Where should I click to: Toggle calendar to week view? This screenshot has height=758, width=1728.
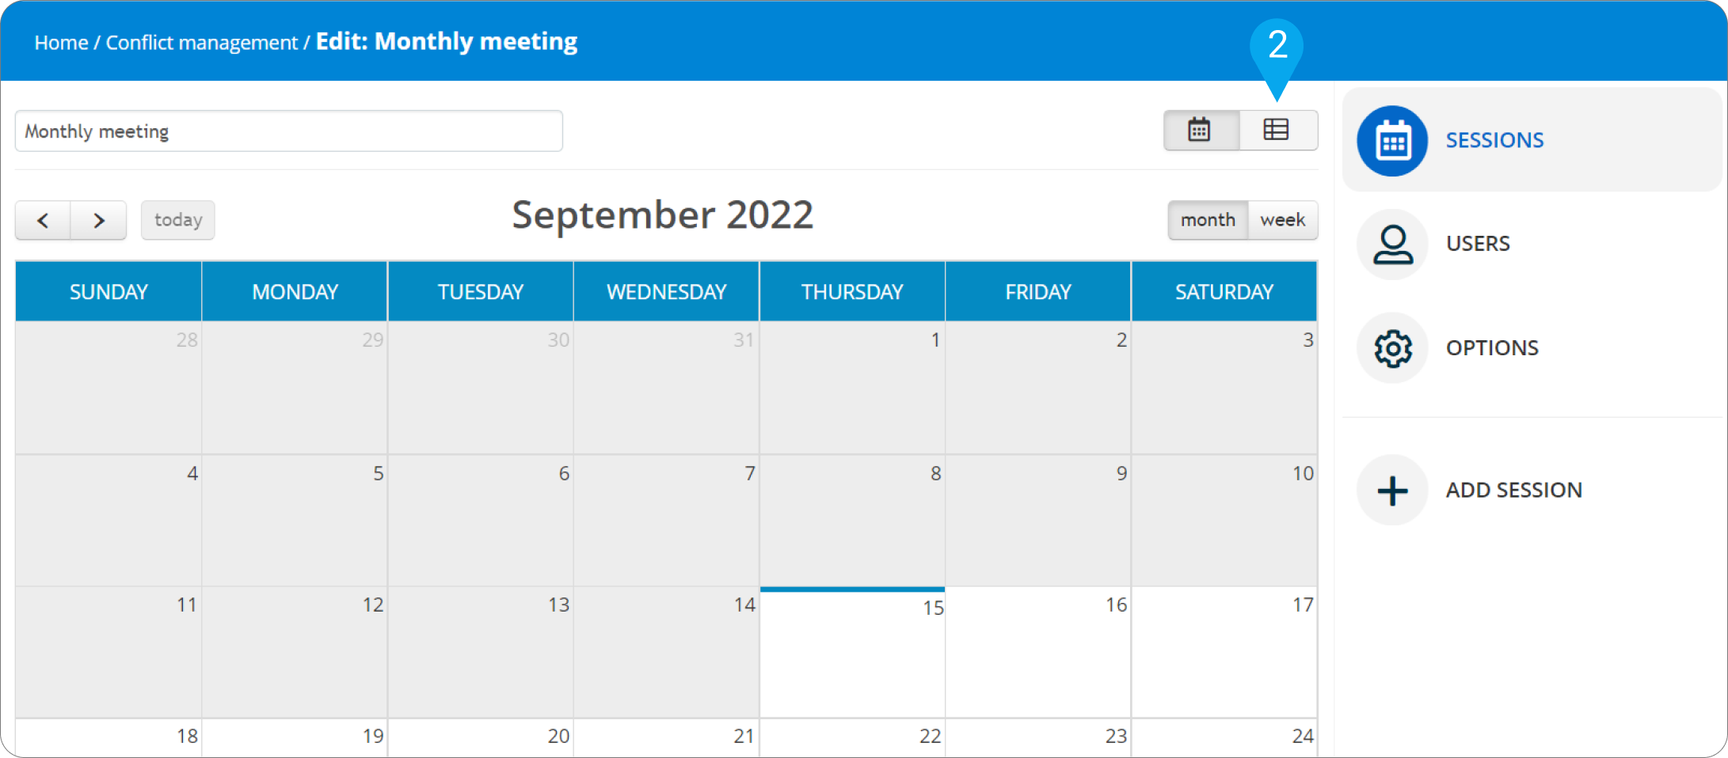[x=1282, y=220]
